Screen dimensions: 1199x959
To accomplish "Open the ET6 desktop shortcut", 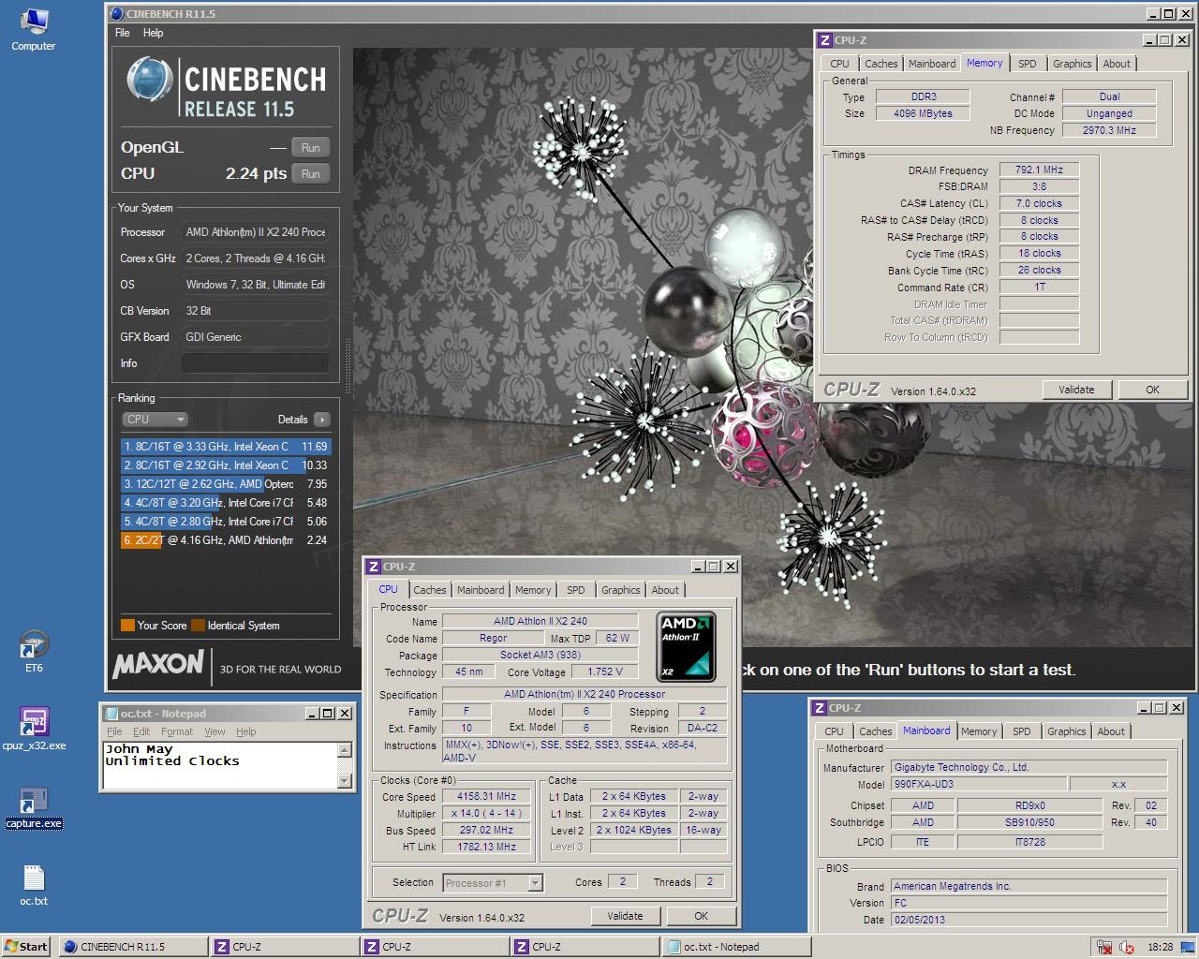I will pyautogui.click(x=34, y=651).
